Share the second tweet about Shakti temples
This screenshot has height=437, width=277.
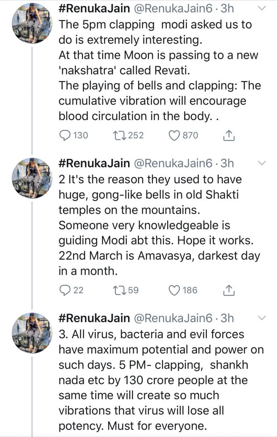(228, 290)
